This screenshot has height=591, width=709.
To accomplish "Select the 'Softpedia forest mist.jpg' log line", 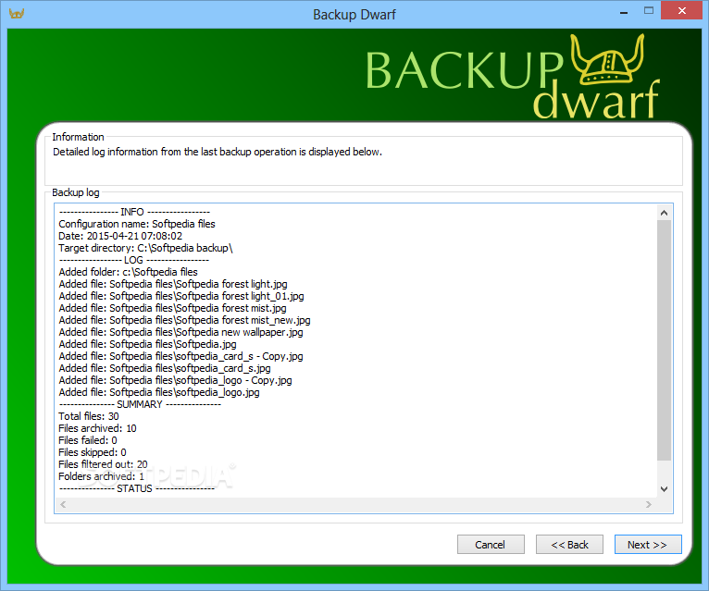I will [x=172, y=308].
